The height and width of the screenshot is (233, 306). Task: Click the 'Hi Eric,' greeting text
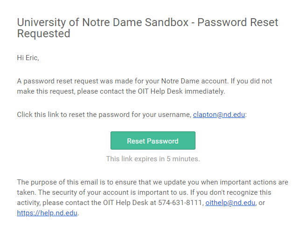(28, 58)
